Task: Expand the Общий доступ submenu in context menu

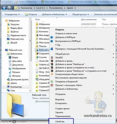Action: [x=113, y=54]
